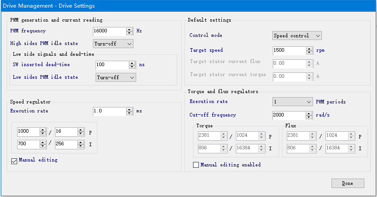
Task: Click the Done button
Action: pos(348,184)
